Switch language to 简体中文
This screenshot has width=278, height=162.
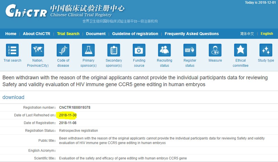247,34
